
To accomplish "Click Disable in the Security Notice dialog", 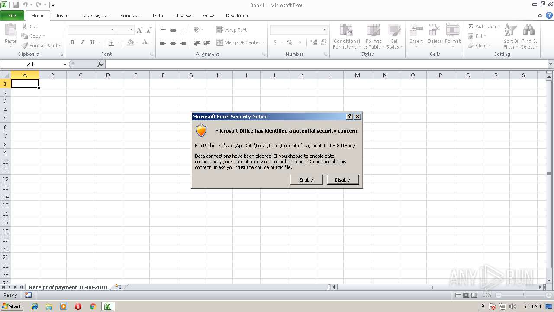I will [x=343, y=180].
